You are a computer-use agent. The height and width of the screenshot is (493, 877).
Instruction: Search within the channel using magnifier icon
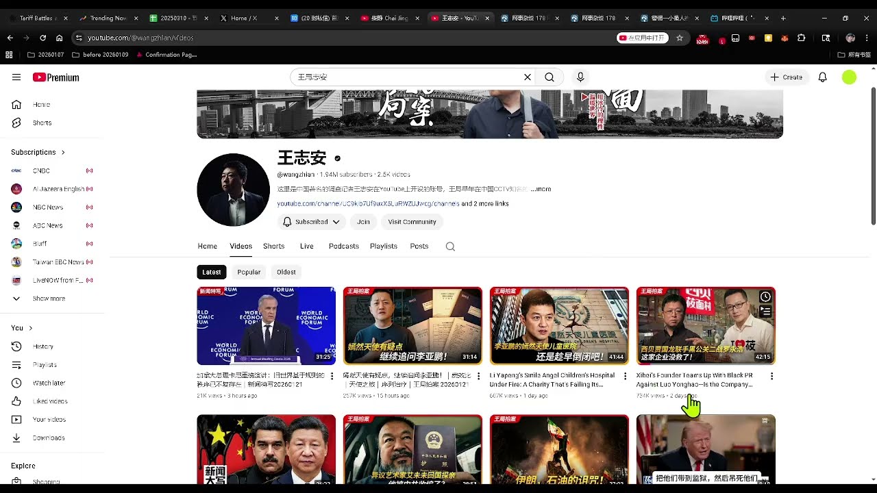tap(450, 246)
